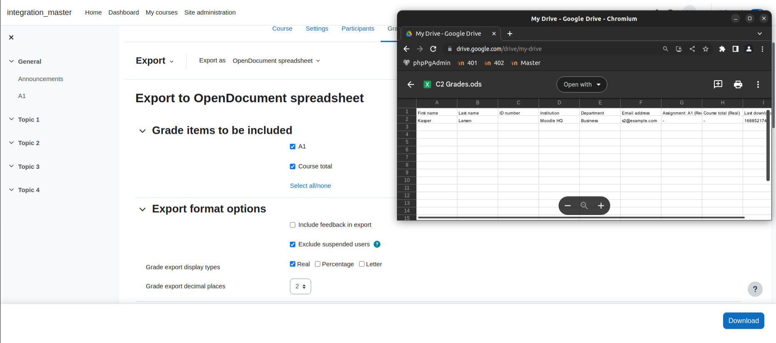Open the OpenDocument spreadsheet format dropdown
The height and width of the screenshot is (343, 776).
tap(276, 61)
